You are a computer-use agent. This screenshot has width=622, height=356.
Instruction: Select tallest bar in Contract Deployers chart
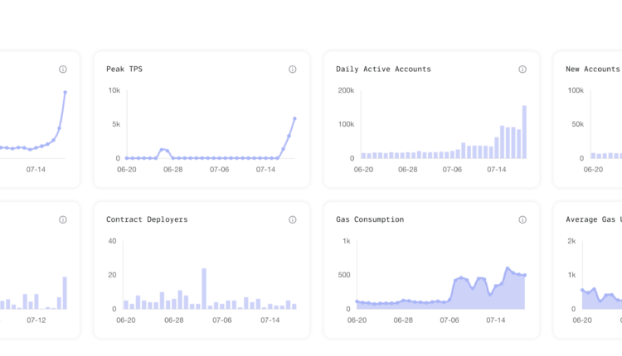pos(204,288)
